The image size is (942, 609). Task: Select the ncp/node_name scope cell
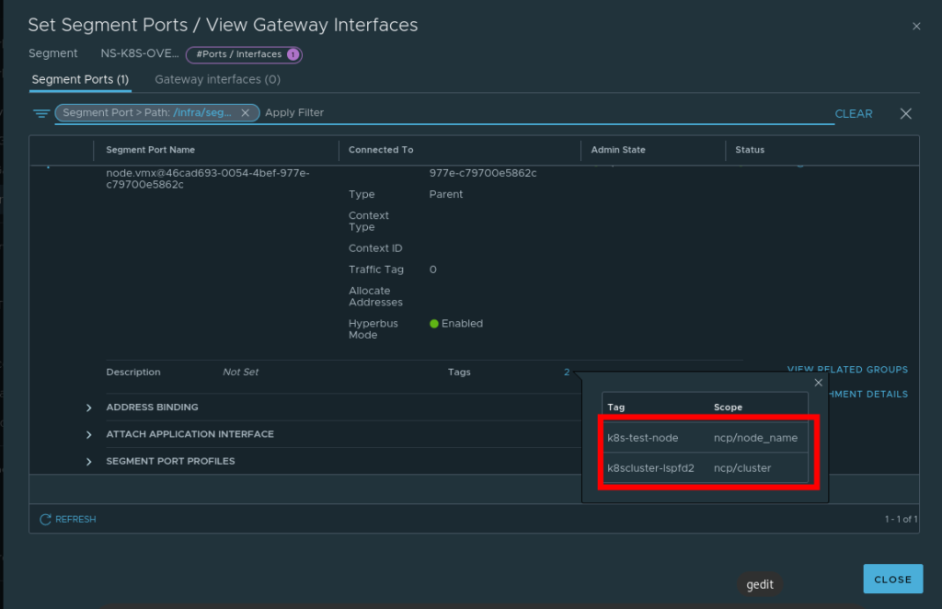[755, 438]
